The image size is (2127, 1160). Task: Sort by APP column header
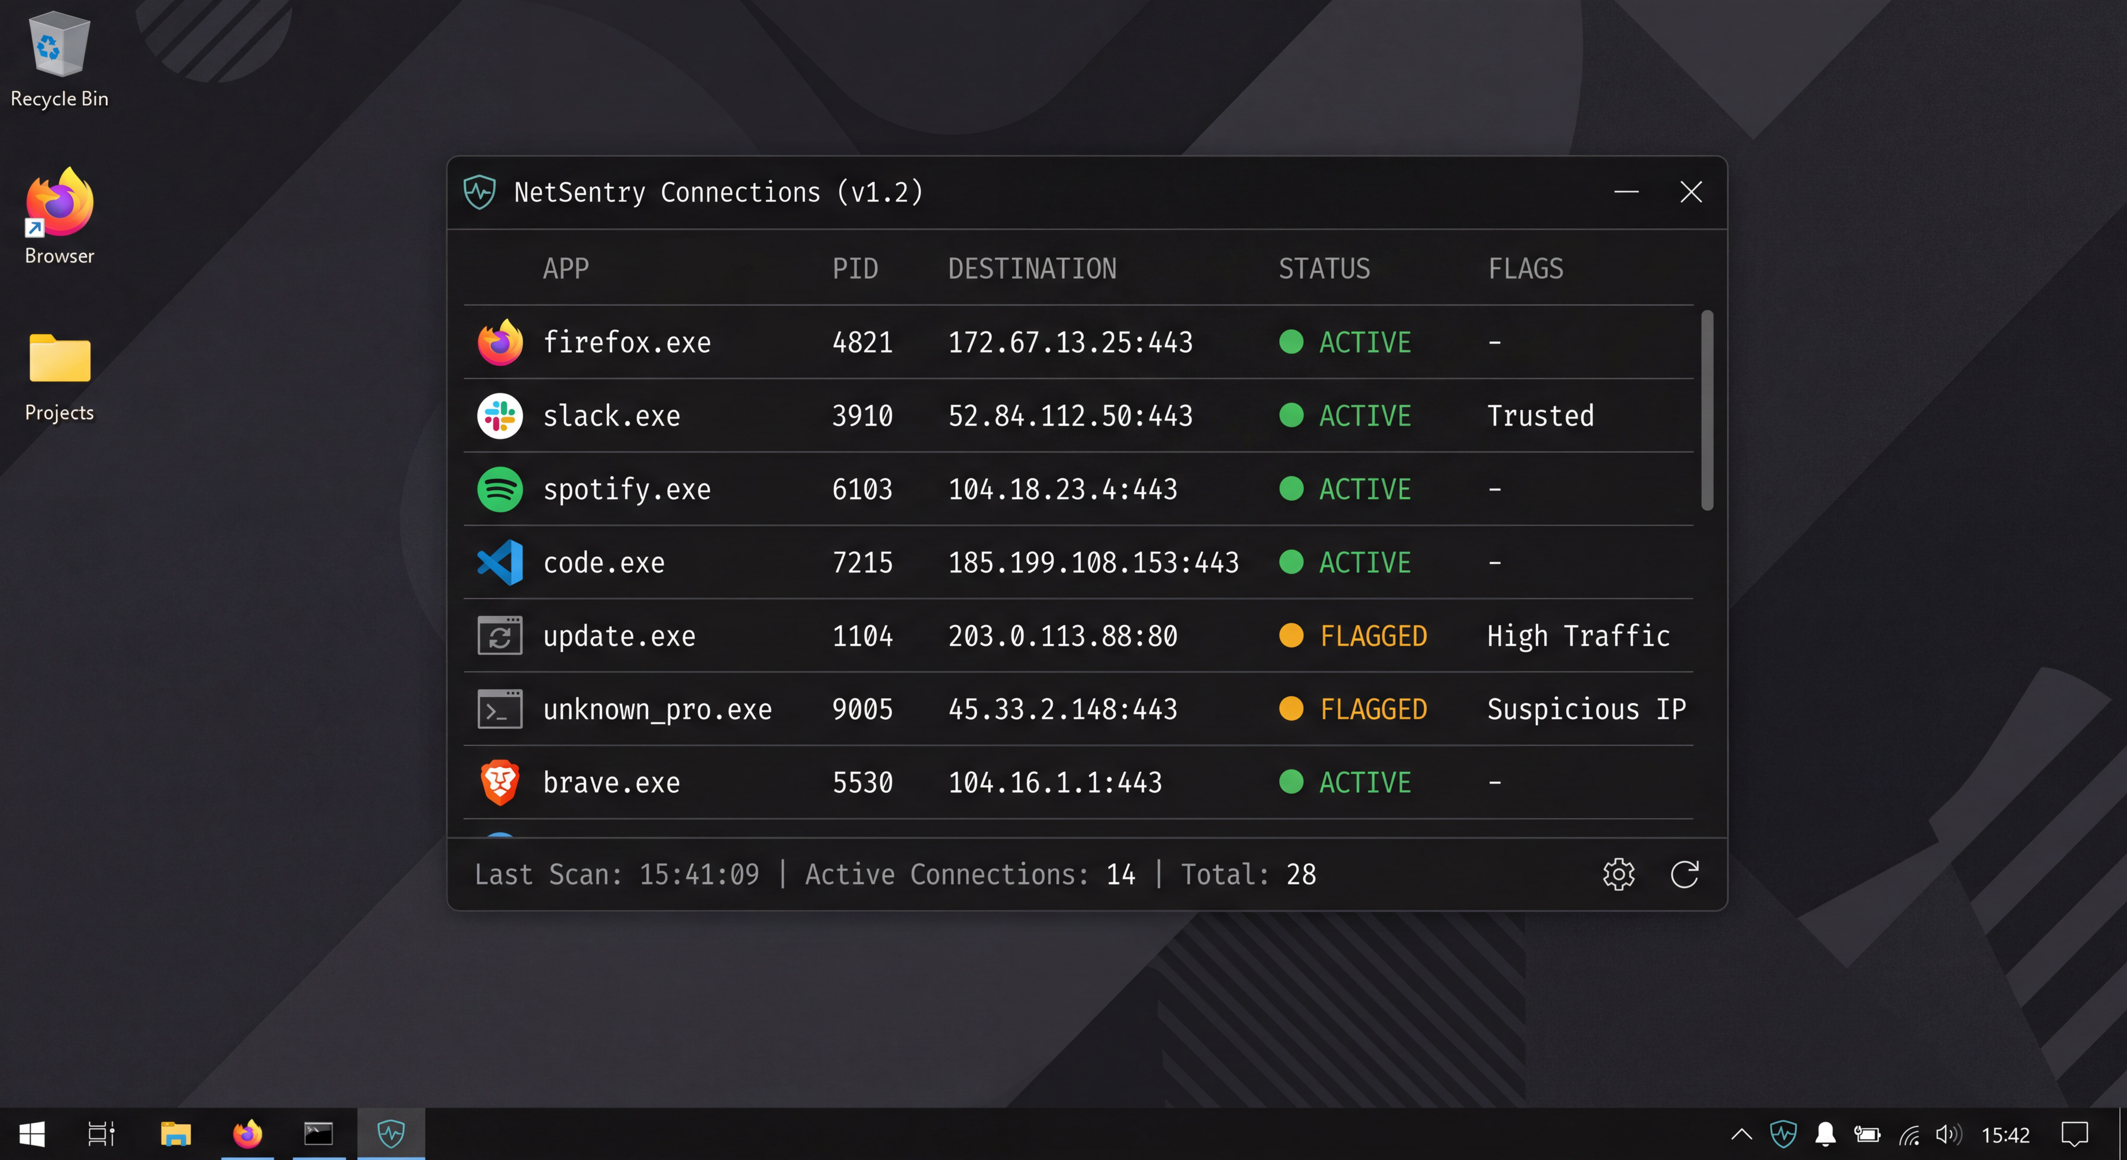coord(566,268)
